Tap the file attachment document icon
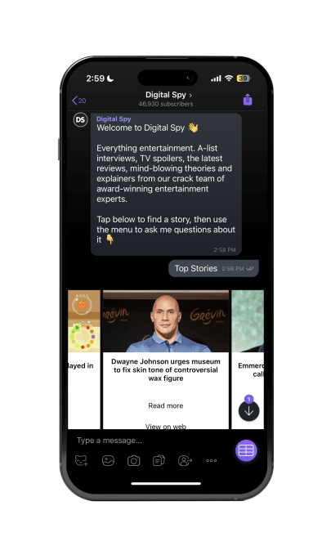This screenshot has width=331, height=555. [x=159, y=460]
